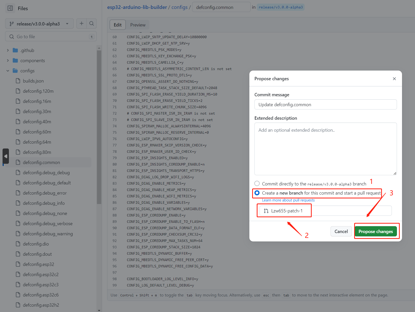Collapse the configs folder chevron

pos(8,71)
